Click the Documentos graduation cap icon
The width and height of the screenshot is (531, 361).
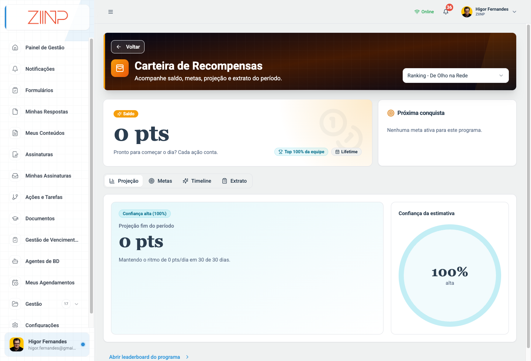[x=15, y=218]
